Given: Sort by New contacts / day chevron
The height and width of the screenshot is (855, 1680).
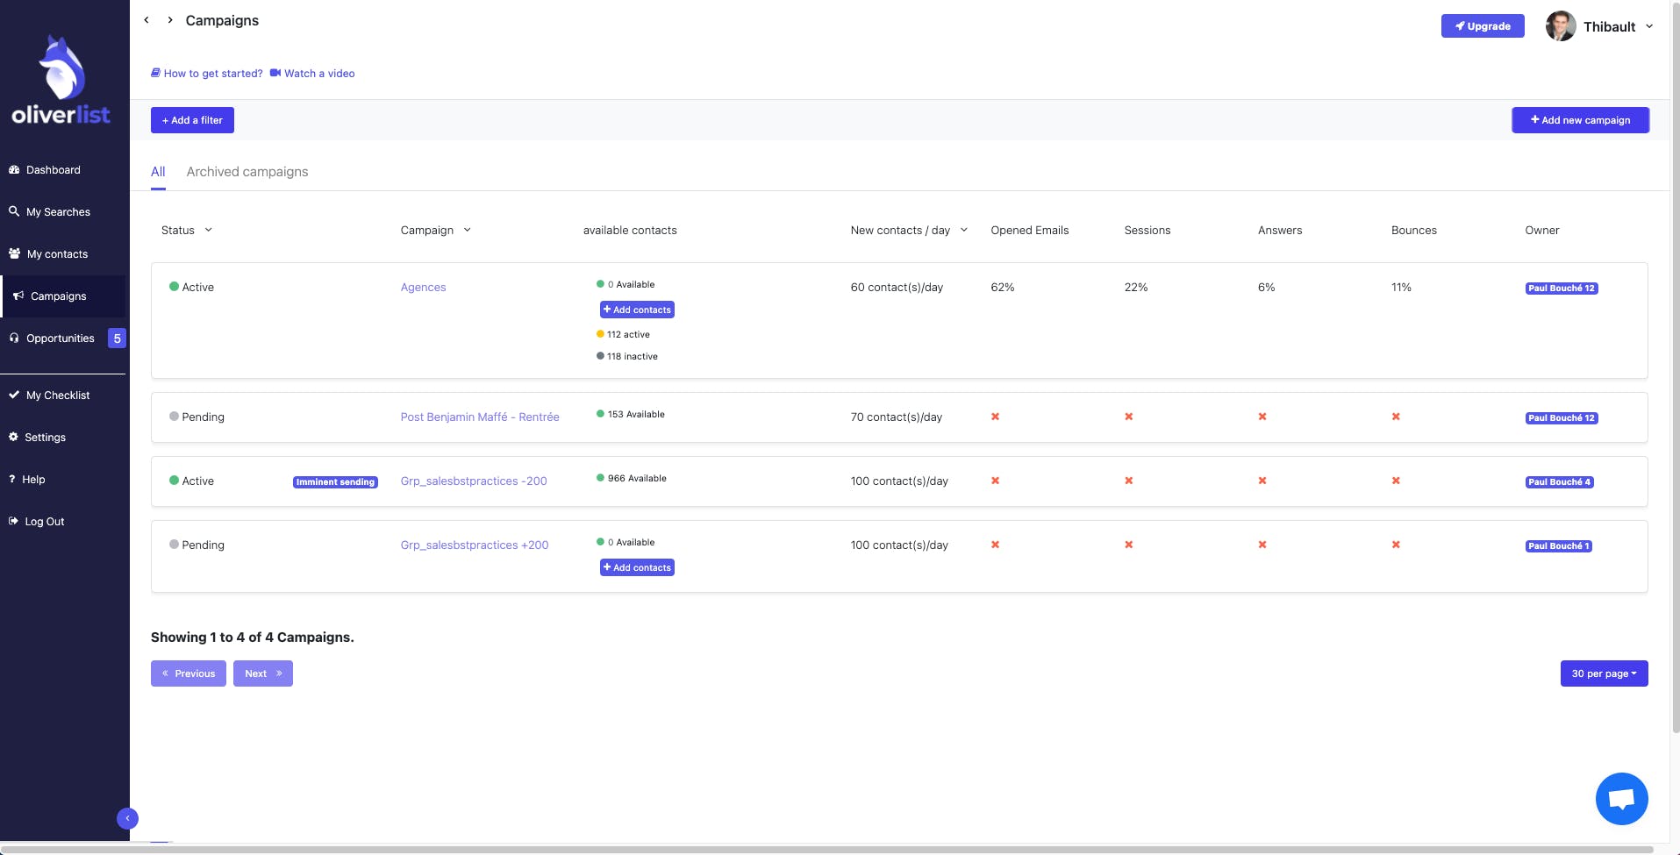Looking at the screenshot, I should tap(964, 230).
